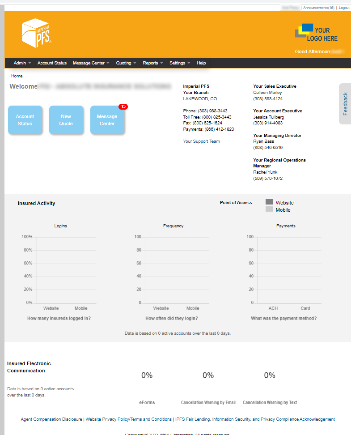The height and width of the screenshot is (435, 351).
Task: Click the Insured Electronic Communication heading
Action: (29, 367)
